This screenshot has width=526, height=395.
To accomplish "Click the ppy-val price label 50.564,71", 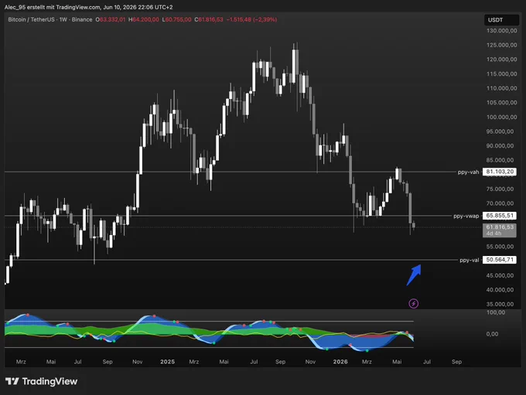I will pyautogui.click(x=500, y=260).
